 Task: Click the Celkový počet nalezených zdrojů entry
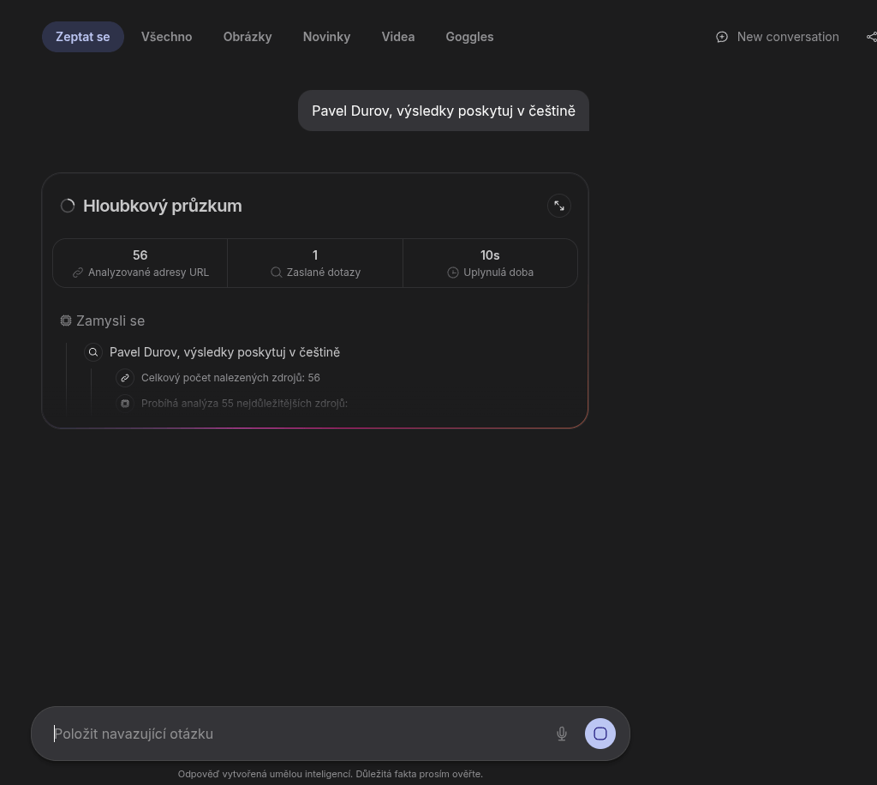pos(230,378)
